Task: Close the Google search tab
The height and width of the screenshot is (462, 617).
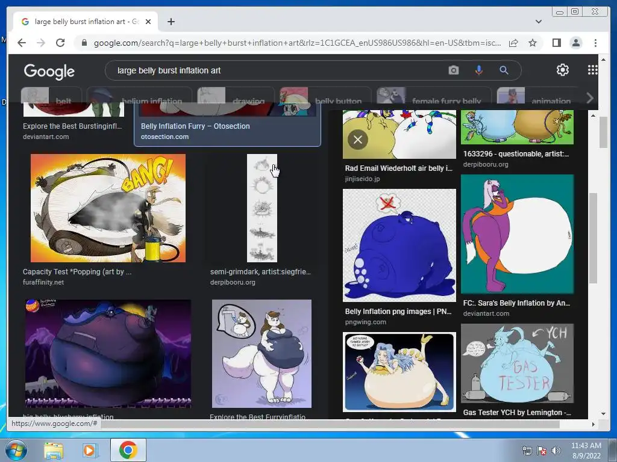Action: [x=148, y=22]
